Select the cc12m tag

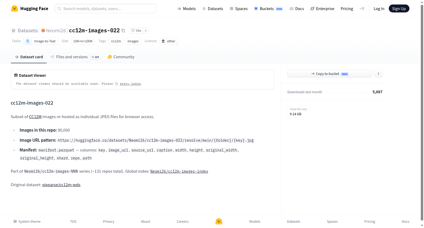(x=116, y=41)
